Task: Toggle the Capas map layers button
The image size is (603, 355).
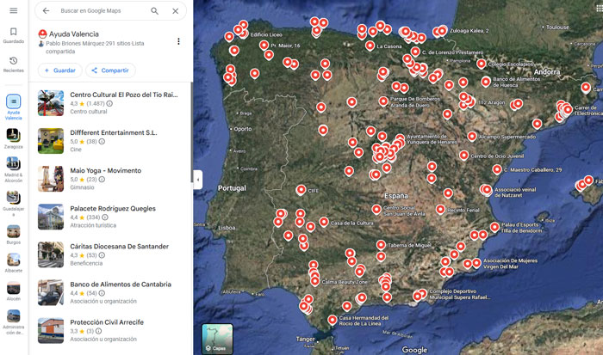Action: pos(216,339)
